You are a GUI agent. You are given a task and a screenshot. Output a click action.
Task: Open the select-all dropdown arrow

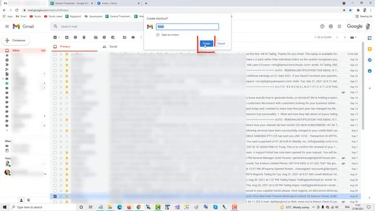tap(59, 38)
